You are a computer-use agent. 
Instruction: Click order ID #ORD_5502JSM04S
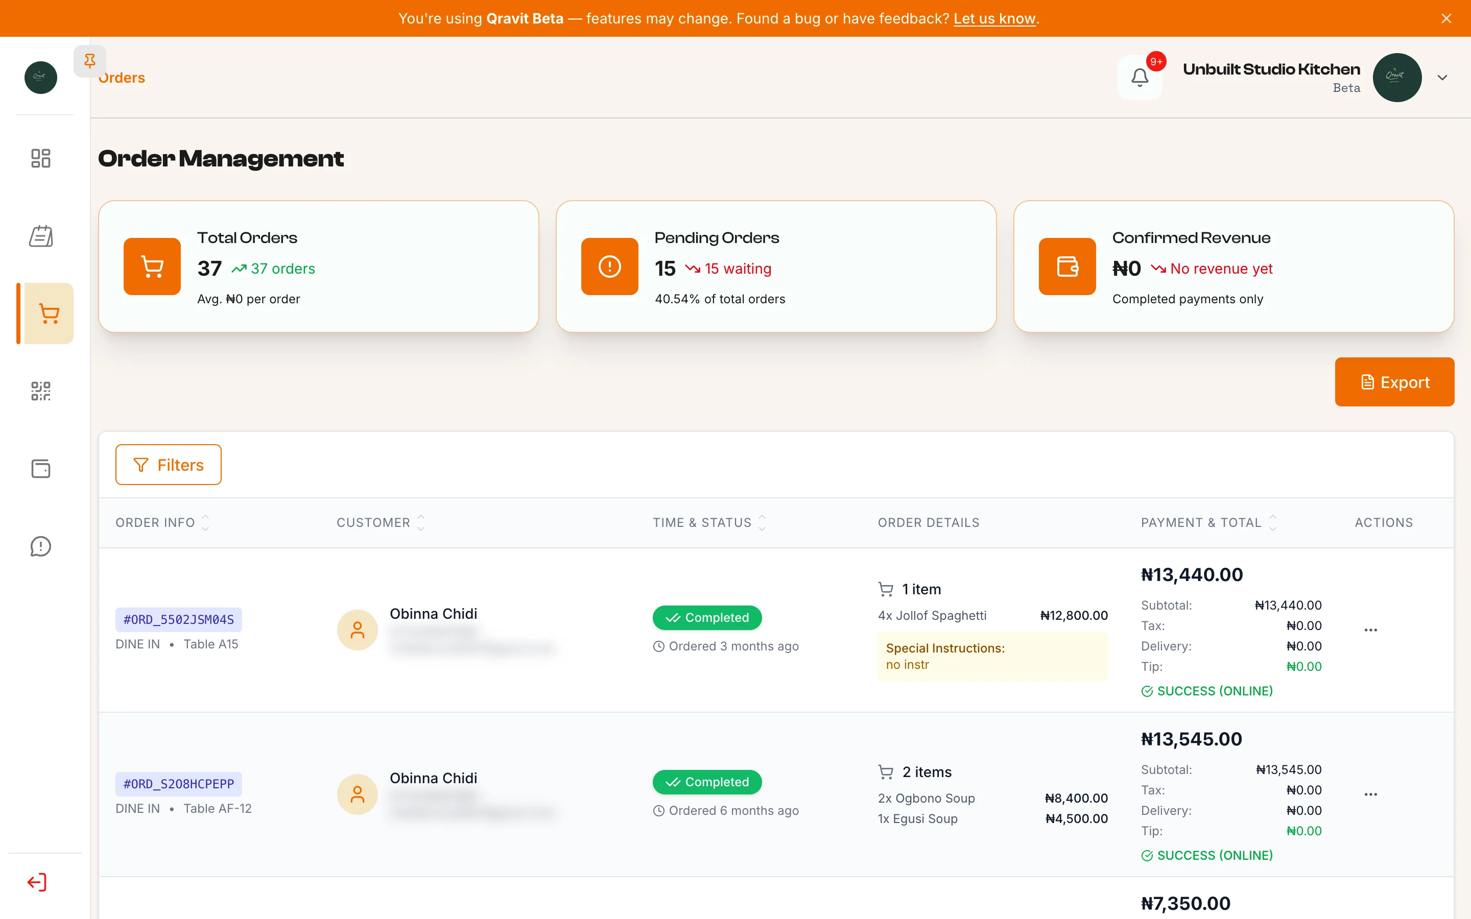point(179,619)
